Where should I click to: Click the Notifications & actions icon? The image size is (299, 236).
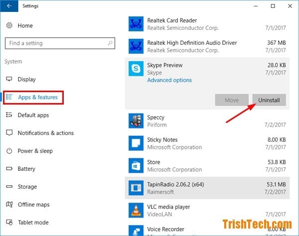[x=9, y=133]
